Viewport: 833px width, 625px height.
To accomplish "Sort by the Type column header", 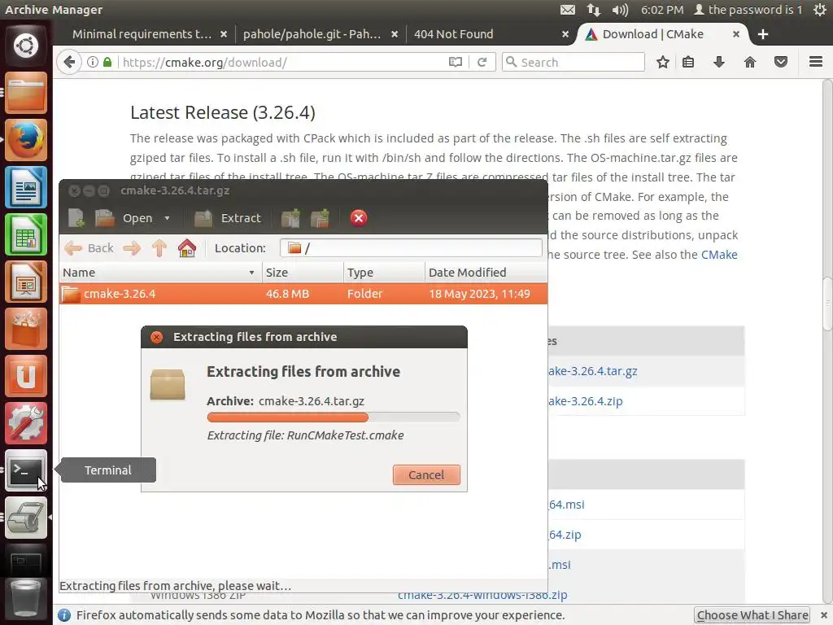I will click(x=384, y=273).
